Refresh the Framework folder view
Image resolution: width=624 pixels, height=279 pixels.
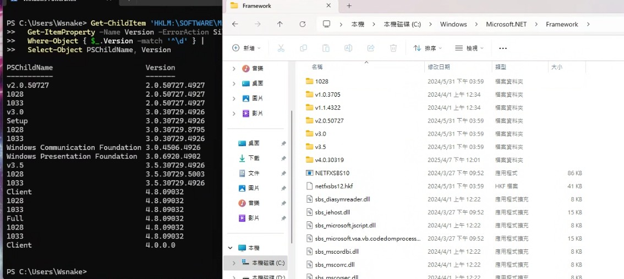click(303, 24)
